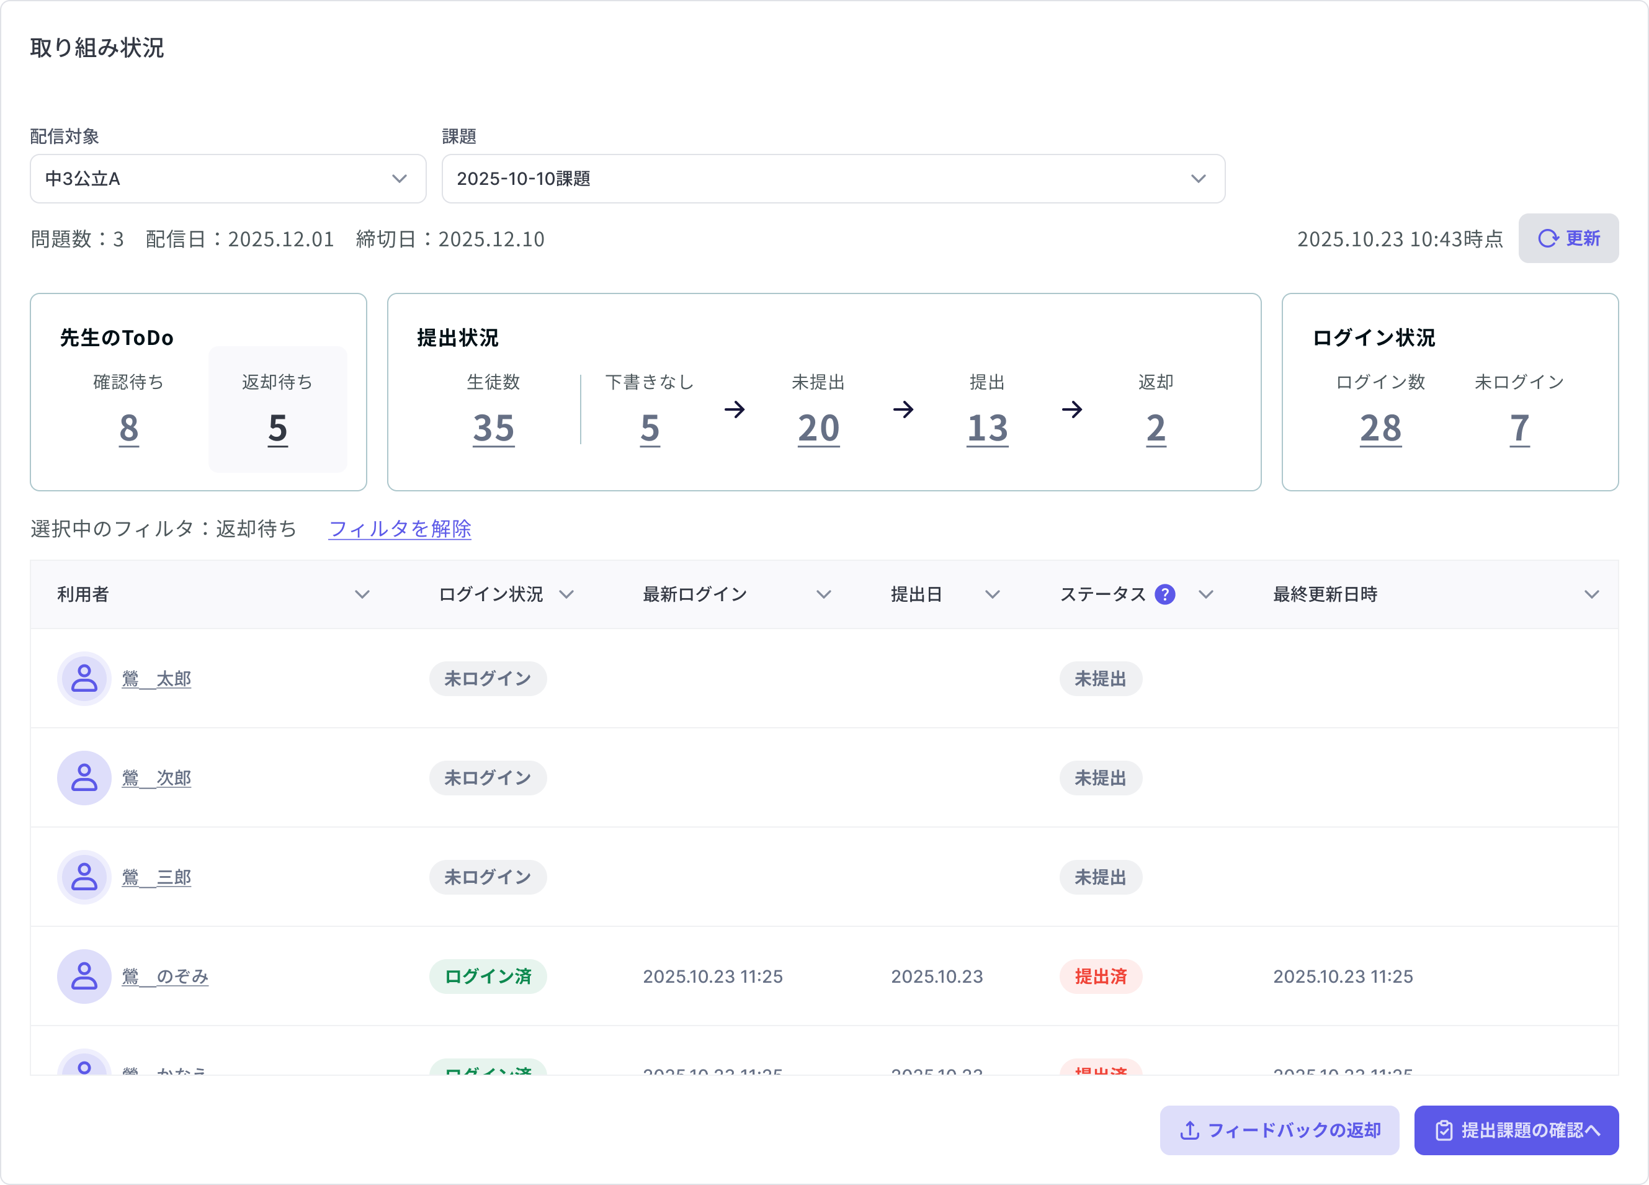Image resolution: width=1649 pixels, height=1185 pixels.
Task: Click the ステータス help question mark icon
Action: [x=1164, y=594]
